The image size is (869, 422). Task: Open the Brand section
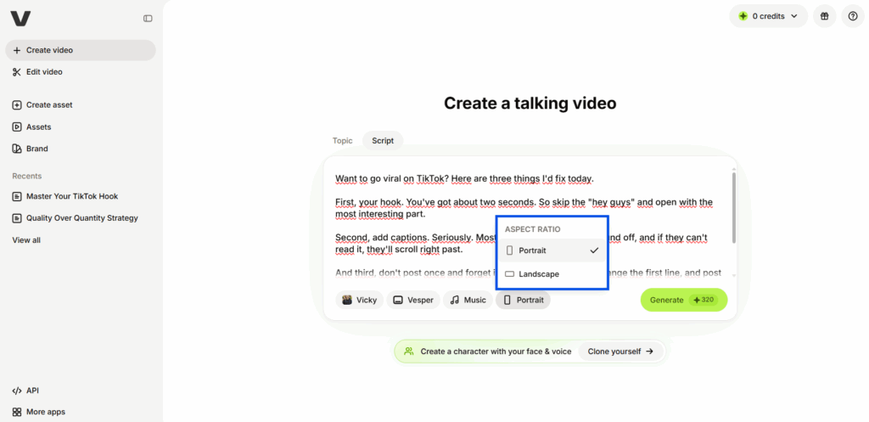pyautogui.click(x=81, y=149)
